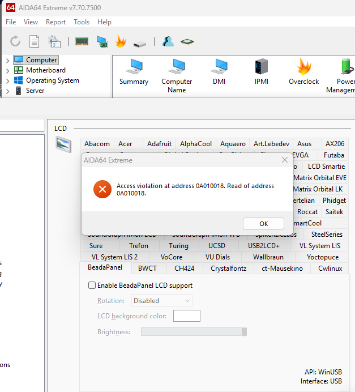Viewport: 355px width, 392px height.
Task: Switch to the Art.Lebedev tab
Action: (271, 144)
